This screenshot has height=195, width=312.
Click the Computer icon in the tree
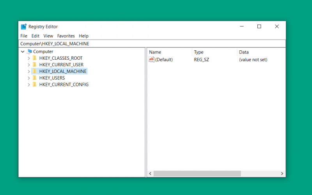[x=30, y=51]
